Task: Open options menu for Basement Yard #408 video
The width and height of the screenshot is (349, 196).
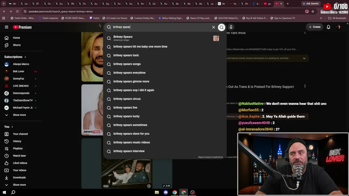Action: (305, 33)
